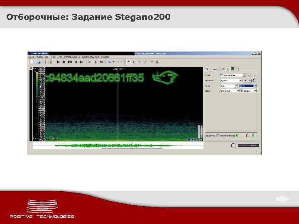This screenshot has width=299, height=224.
Task: Open the highlighted window overlap dropdown
Action: [x=248, y=86]
